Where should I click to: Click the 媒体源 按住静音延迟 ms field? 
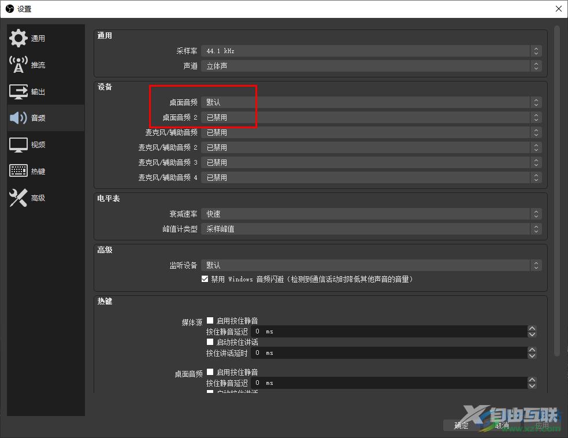click(x=389, y=332)
